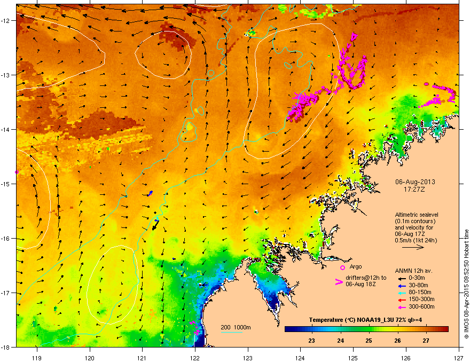470x363 pixels.
Task: Click the black 0-30m ANMN legend arrow
Action: click(x=402, y=278)
